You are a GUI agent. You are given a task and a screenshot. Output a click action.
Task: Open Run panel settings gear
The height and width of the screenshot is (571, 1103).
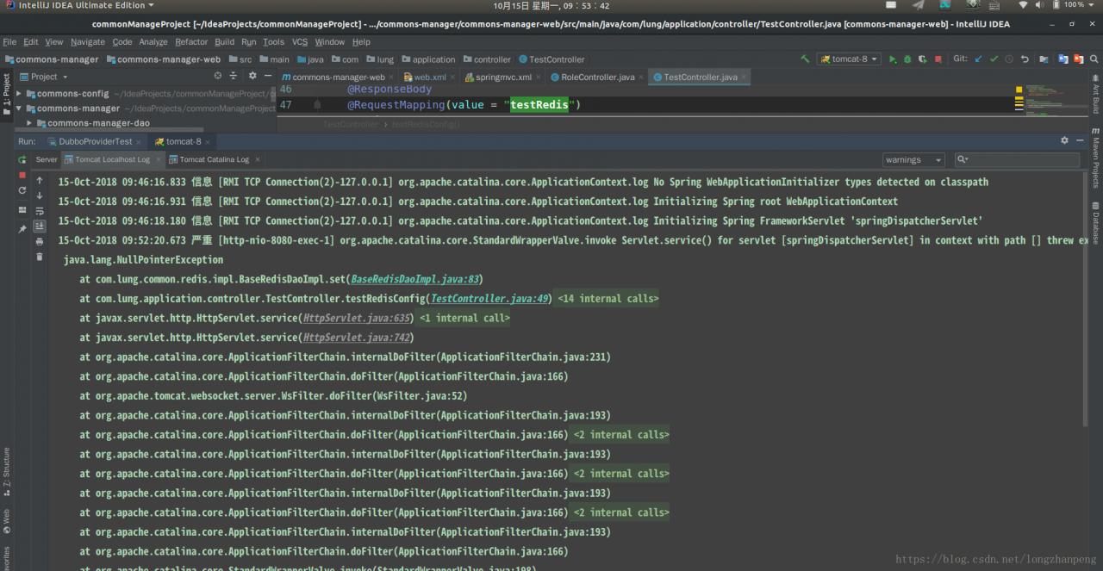(x=1064, y=140)
